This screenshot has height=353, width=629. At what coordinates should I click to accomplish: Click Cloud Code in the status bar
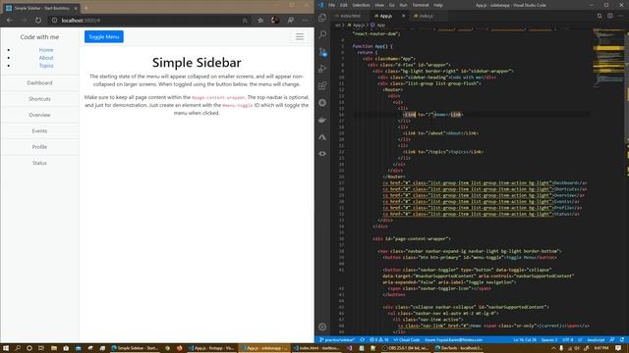pyautogui.click(x=407, y=340)
